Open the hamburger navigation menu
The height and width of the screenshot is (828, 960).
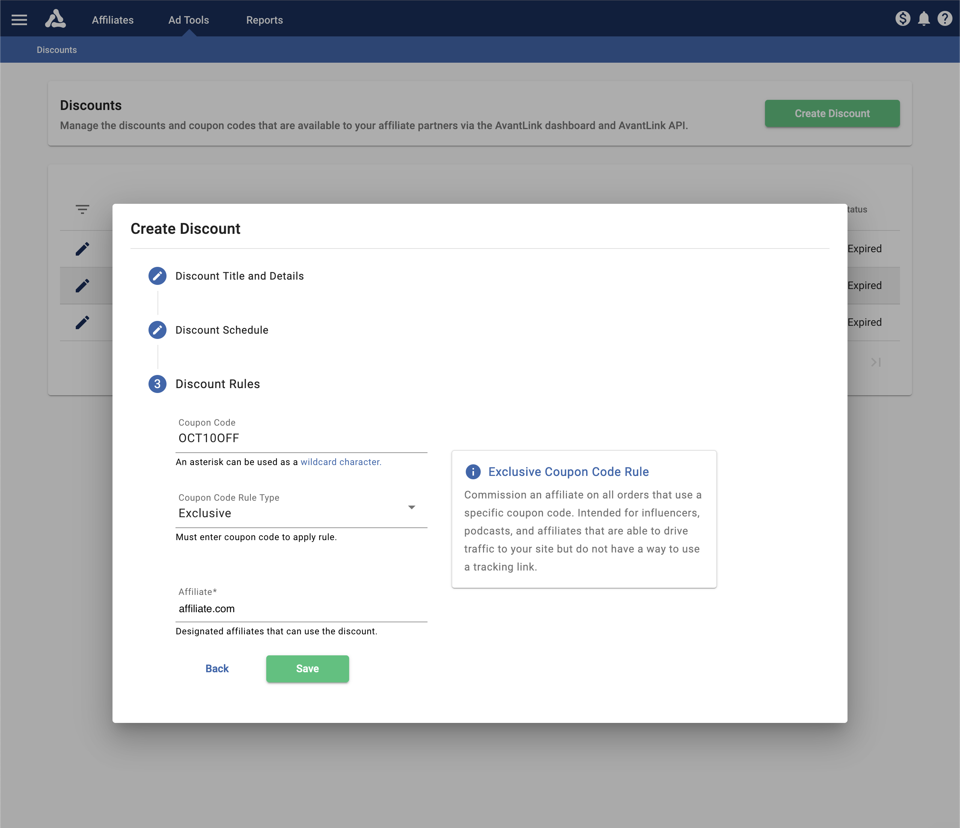pyautogui.click(x=19, y=19)
